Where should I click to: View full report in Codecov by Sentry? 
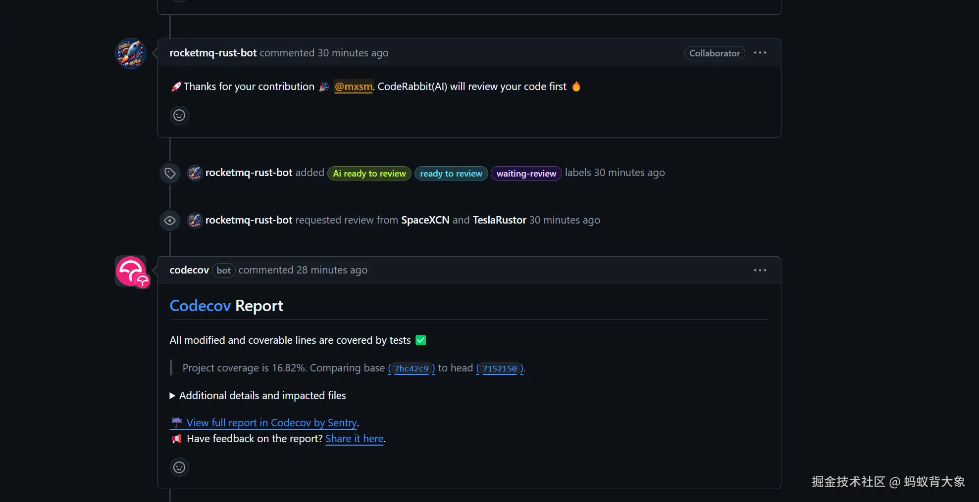point(271,423)
